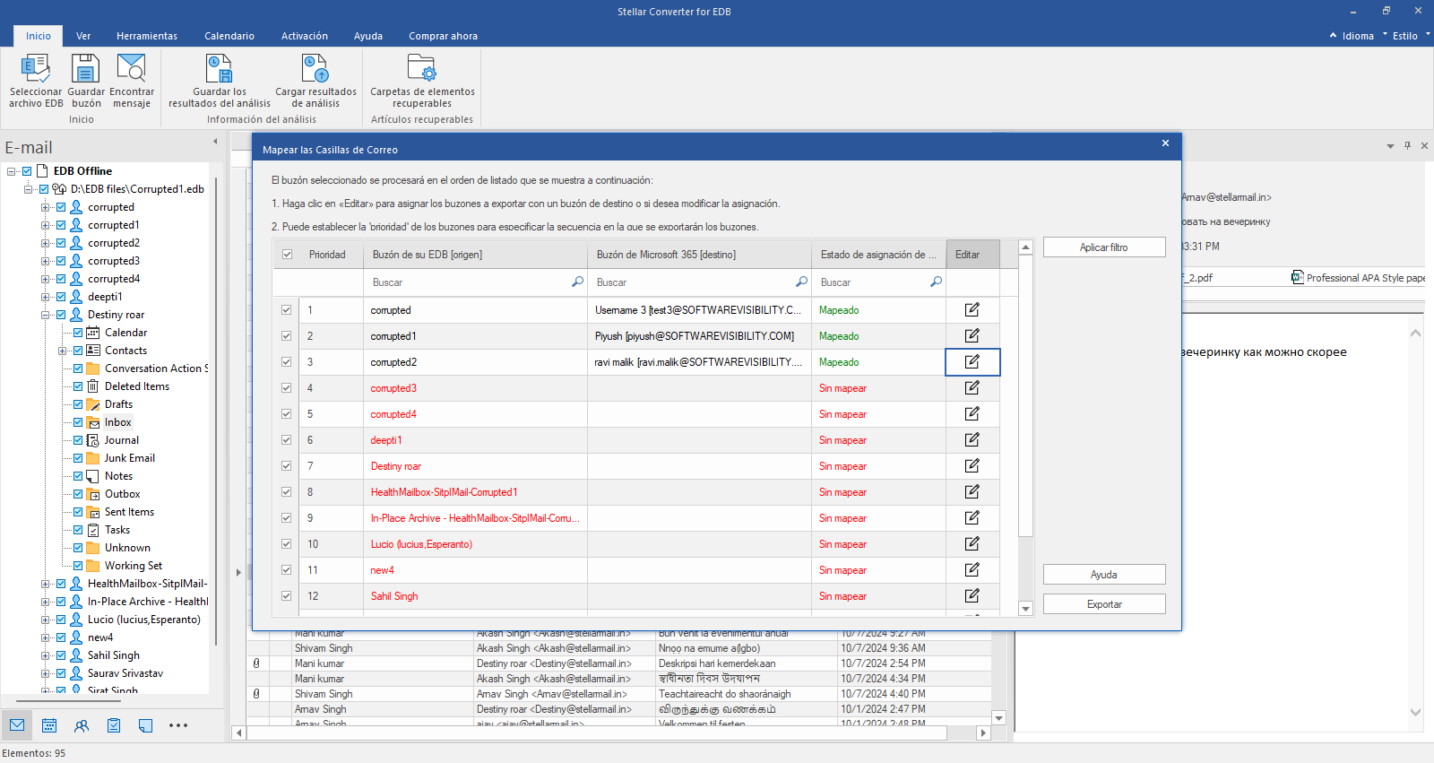This screenshot has height=763, width=1434.
Task: Switch to Contacts view in bottom bar
Action: coord(82,725)
